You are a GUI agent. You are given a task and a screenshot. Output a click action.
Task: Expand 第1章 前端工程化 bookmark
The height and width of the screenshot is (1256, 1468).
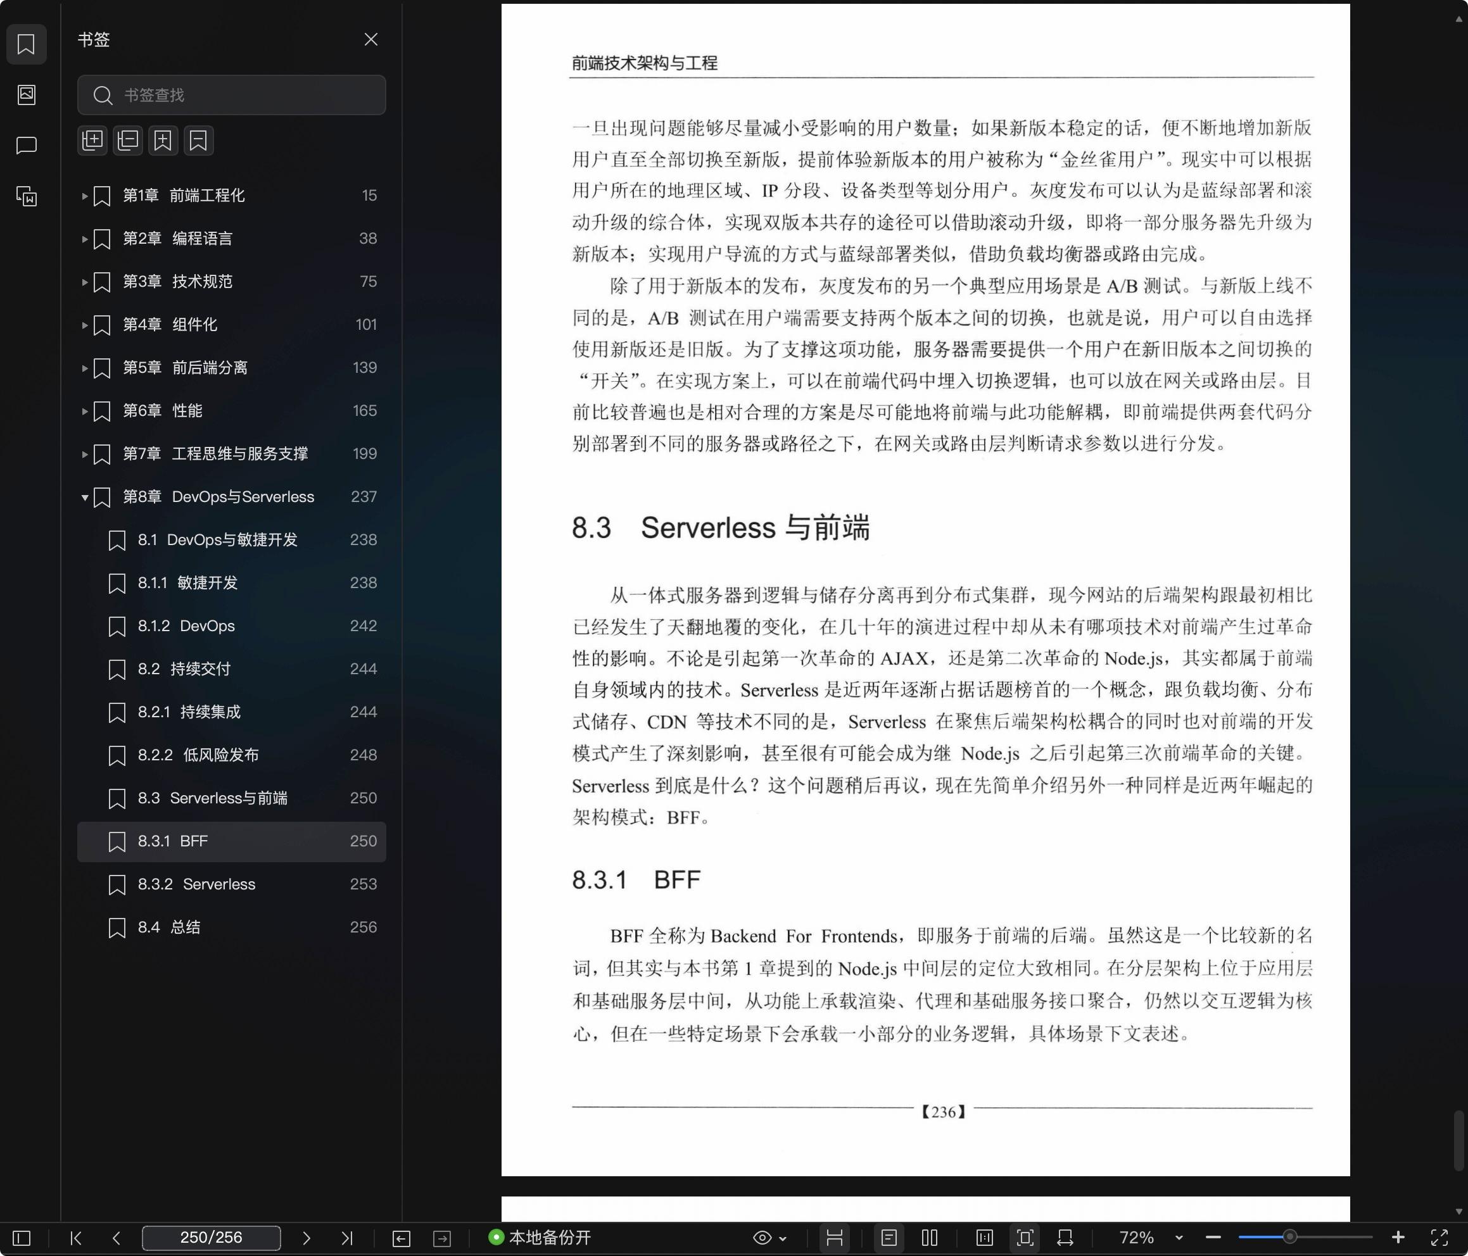(x=84, y=196)
